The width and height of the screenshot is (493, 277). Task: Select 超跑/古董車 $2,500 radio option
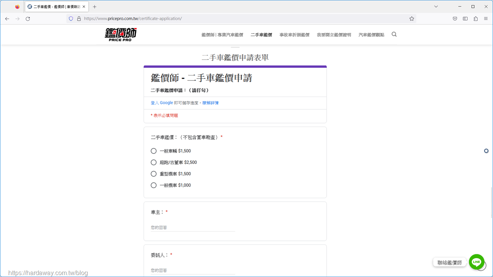click(154, 162)
